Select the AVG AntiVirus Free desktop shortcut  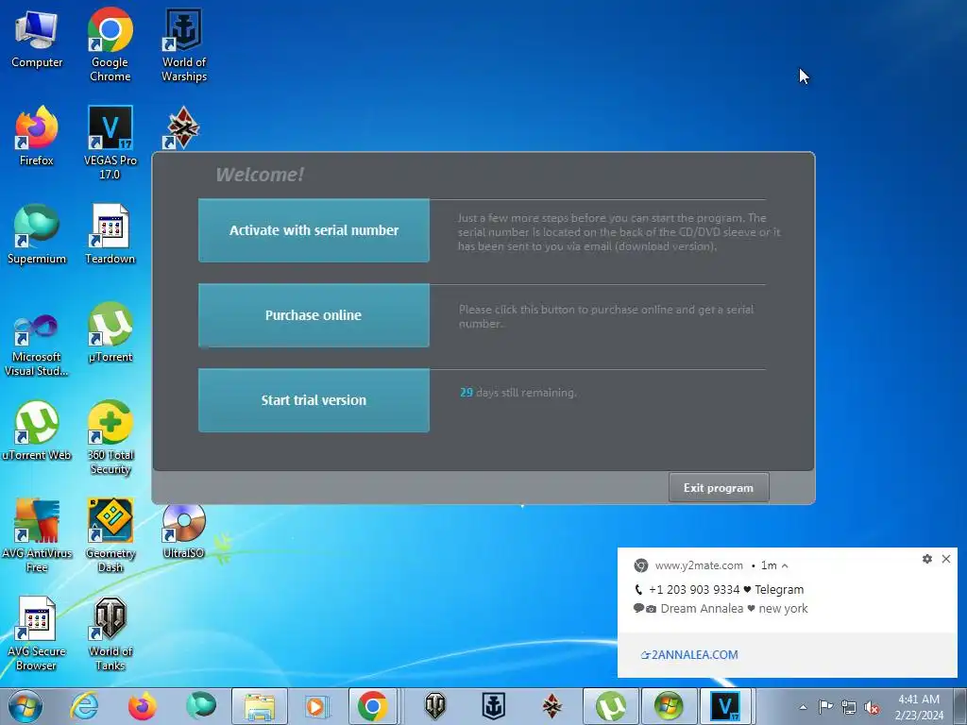click(37, 536)
